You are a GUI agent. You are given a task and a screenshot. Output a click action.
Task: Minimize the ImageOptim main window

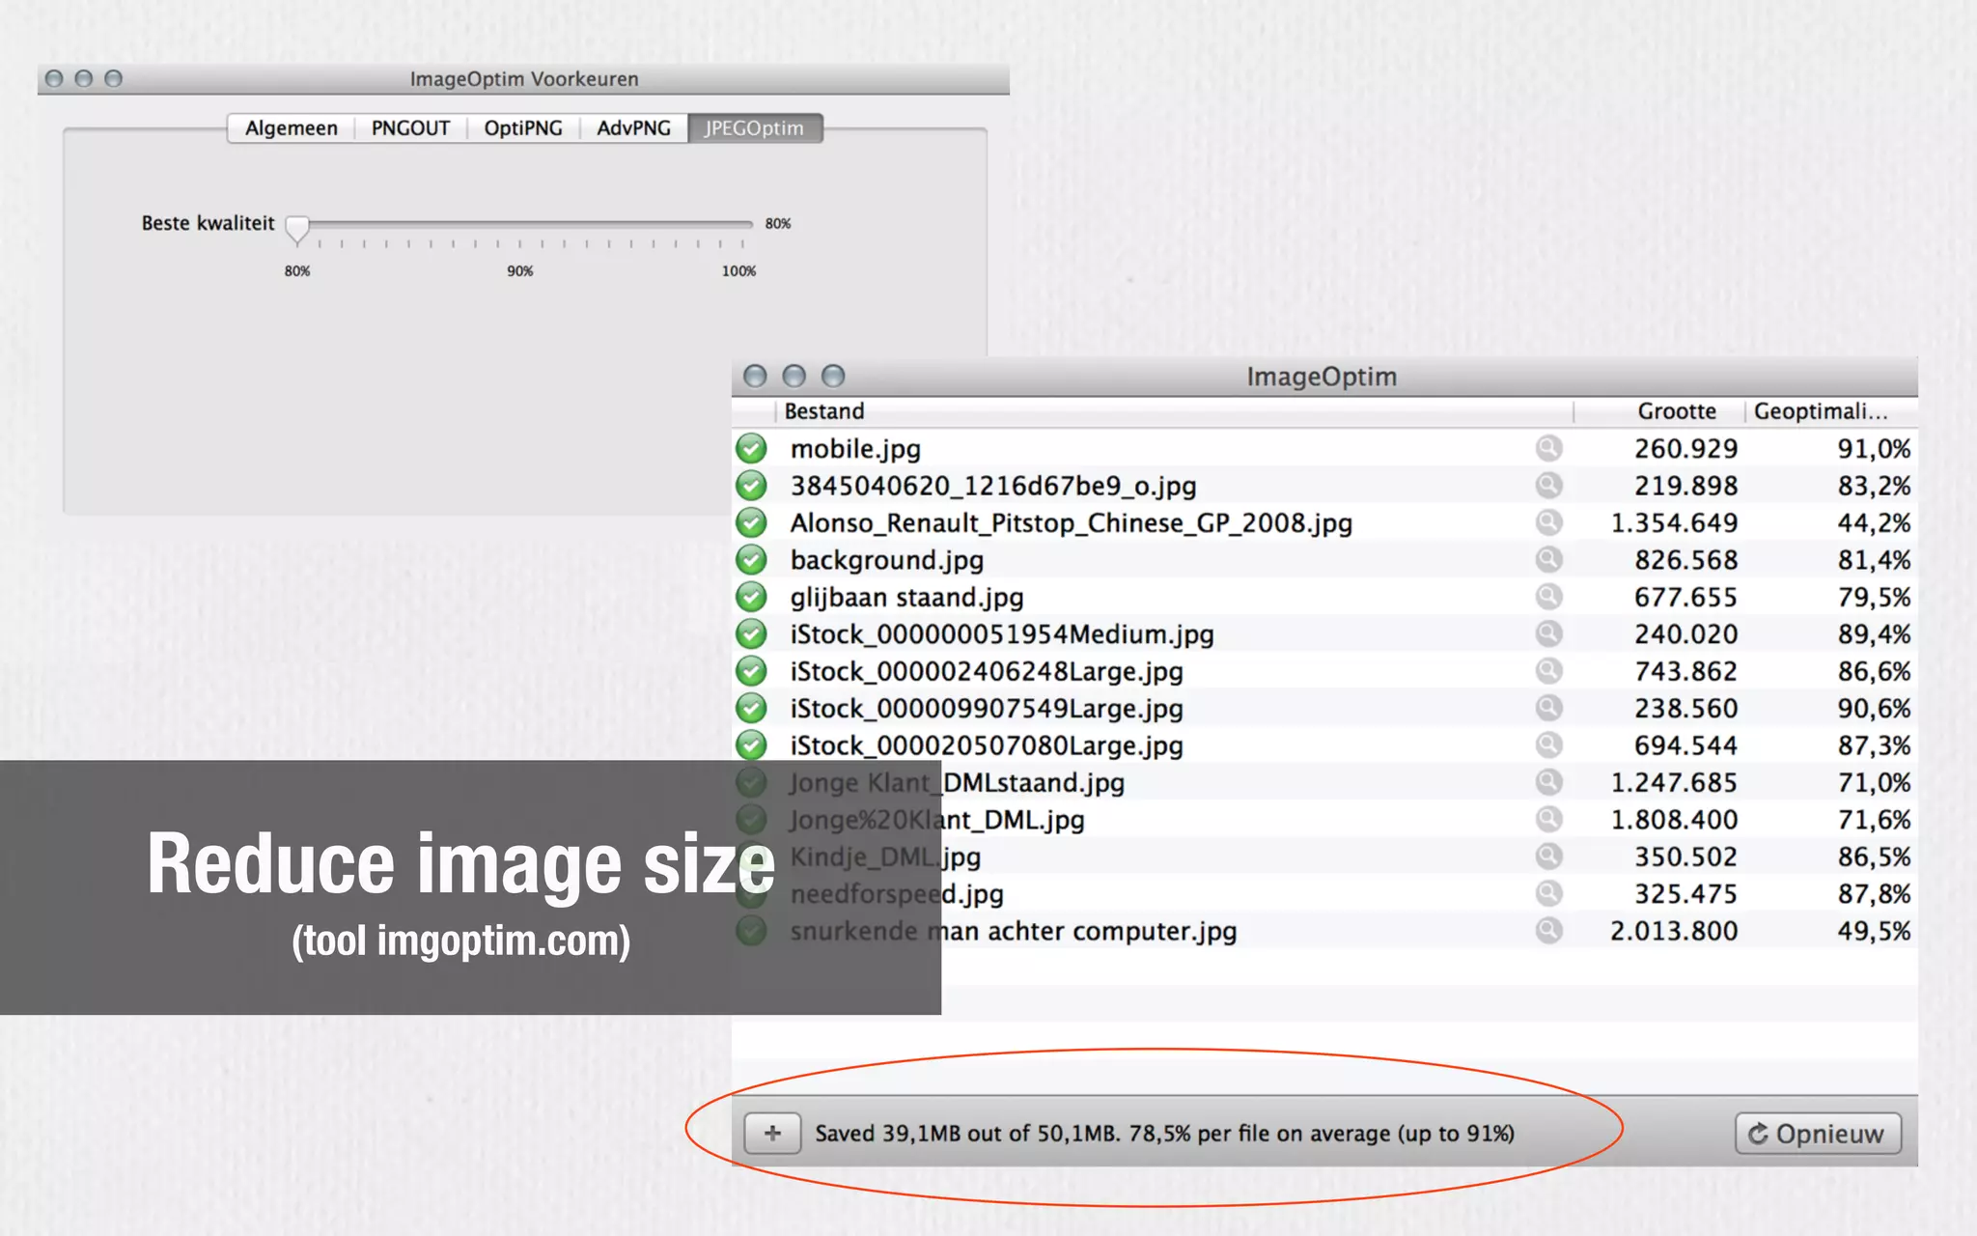tap(794, 376)
